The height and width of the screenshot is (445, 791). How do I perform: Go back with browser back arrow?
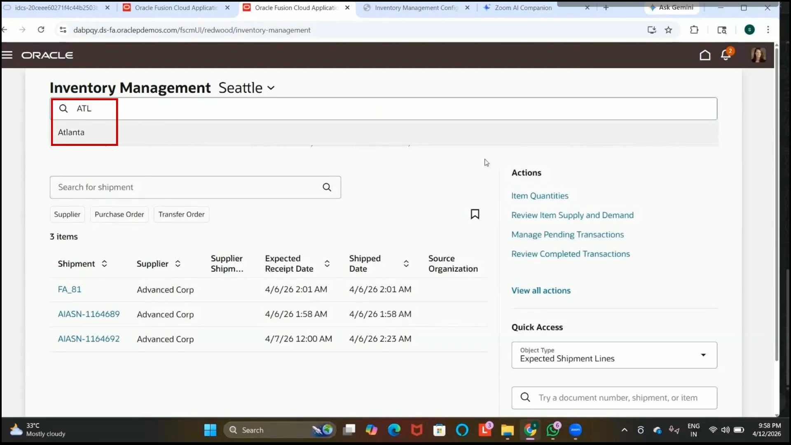point(5,30)
